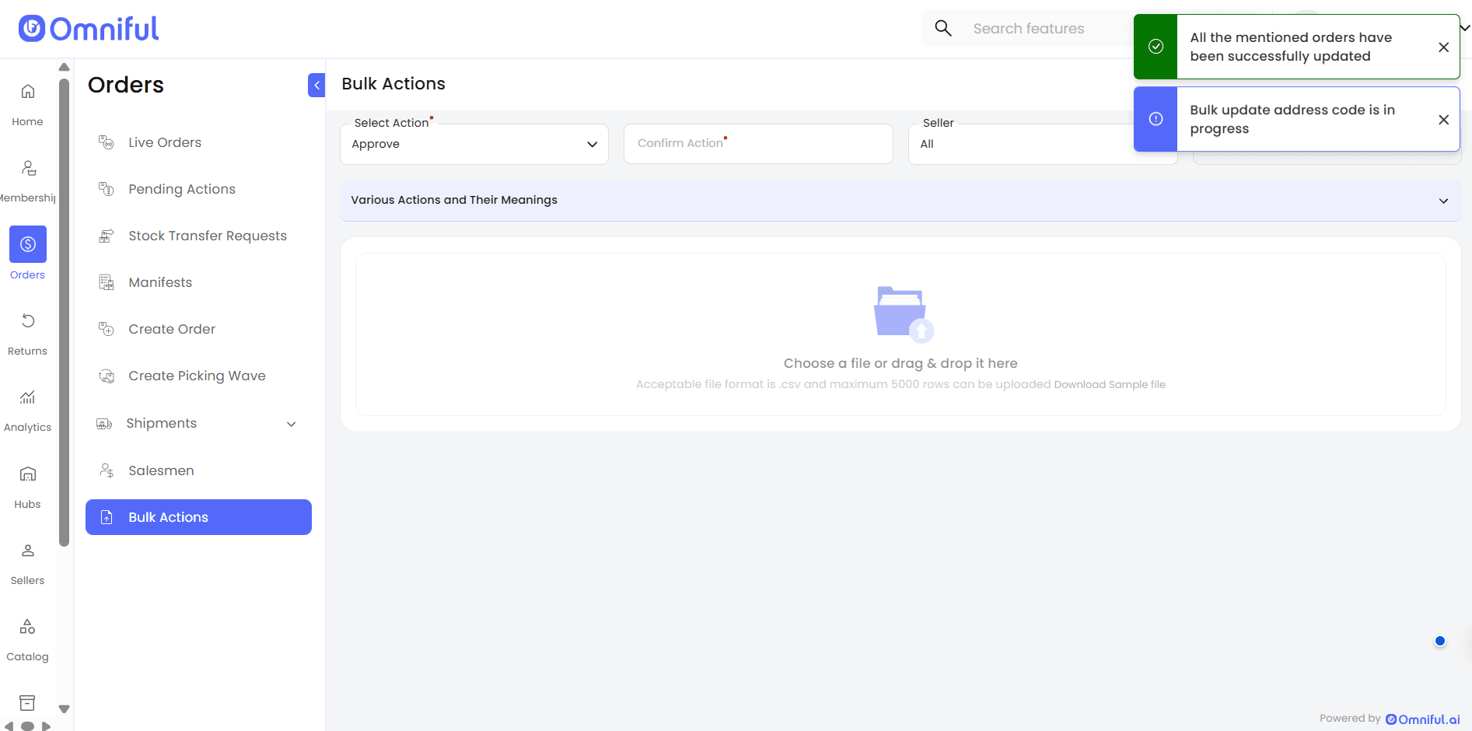Screen dimensions: 1472x731
Task: Open Pending Actions page
Action: click(181, 189)
